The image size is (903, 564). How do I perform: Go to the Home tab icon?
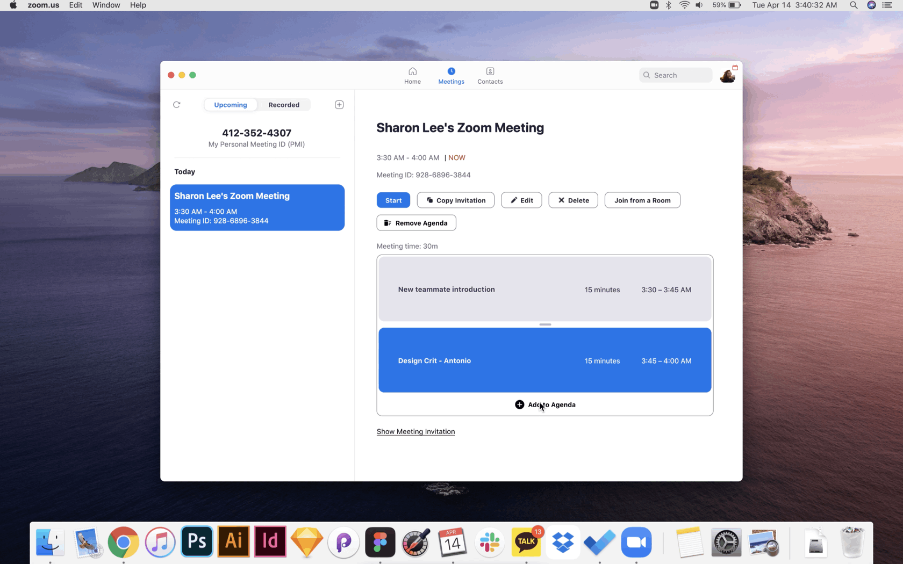[412, 71]
